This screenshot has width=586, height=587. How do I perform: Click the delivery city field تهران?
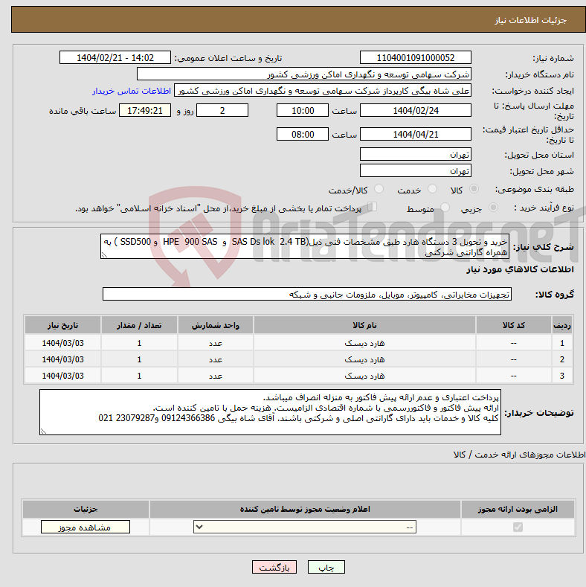pos(416,170)
